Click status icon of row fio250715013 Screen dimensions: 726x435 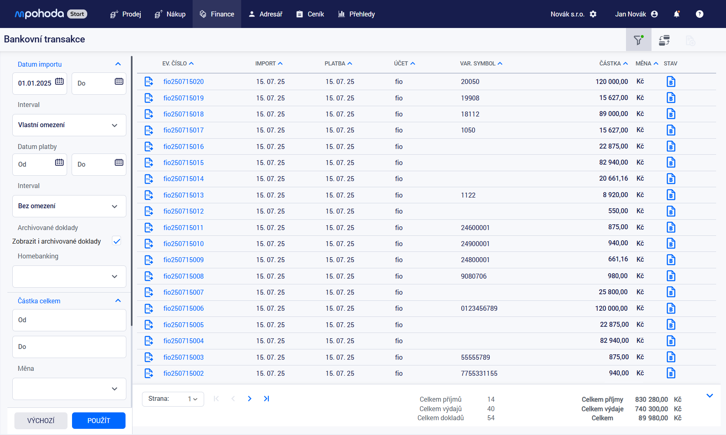pos(671,195)
